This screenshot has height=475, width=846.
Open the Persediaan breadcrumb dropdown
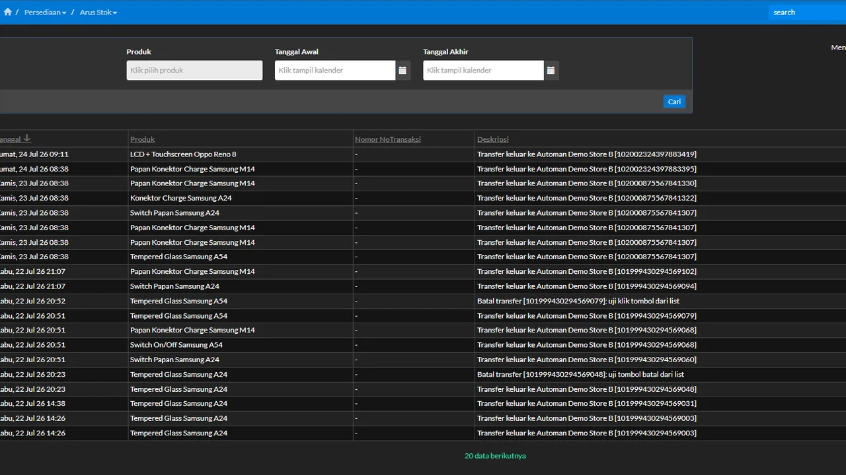(45, 13)
